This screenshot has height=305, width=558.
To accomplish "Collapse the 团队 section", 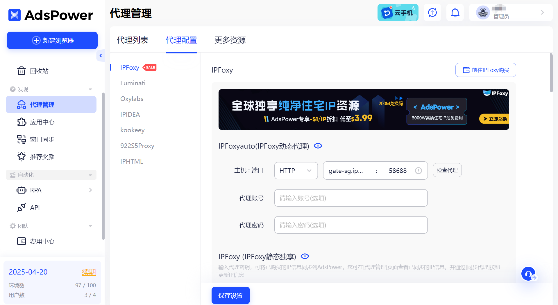I will pos(90,226).
